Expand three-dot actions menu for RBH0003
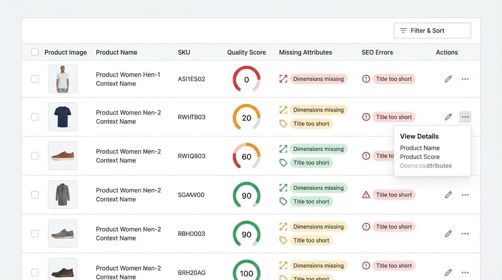The height and width of the screenshot is (280, 502). pyautogui.click(x=465, y=234)
